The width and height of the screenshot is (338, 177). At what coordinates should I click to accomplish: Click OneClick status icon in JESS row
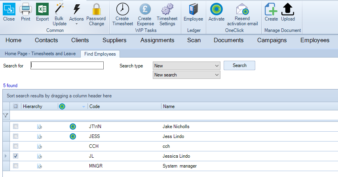click(x=73, y=136)
